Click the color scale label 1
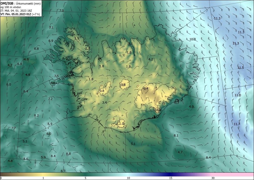This screenshot has width=254, height=180. pyautogui.click(x=43, y=178)
